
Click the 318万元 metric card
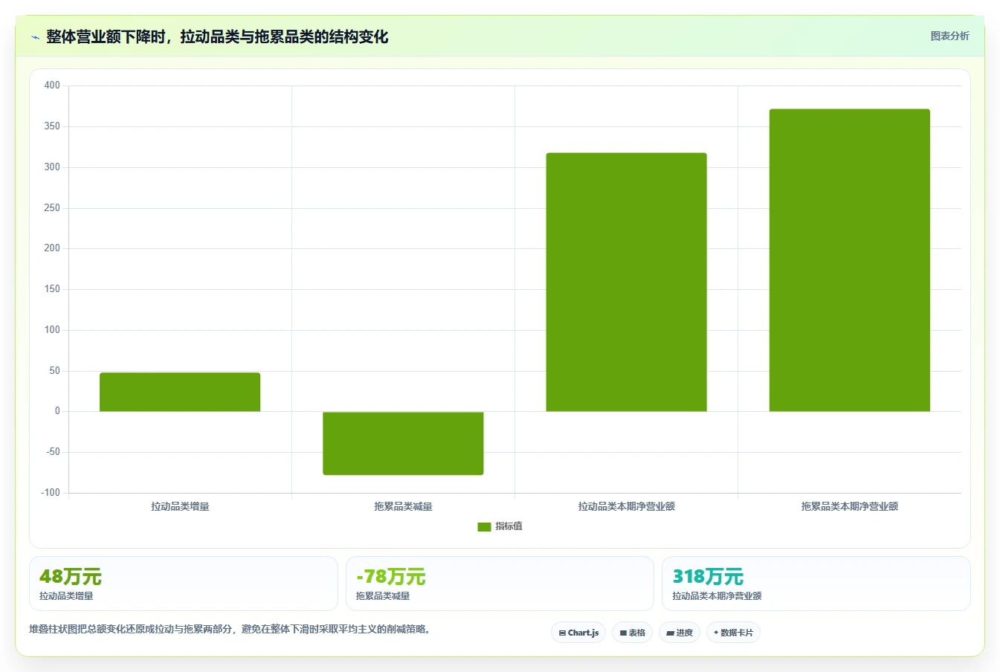(x=816, y=584)
